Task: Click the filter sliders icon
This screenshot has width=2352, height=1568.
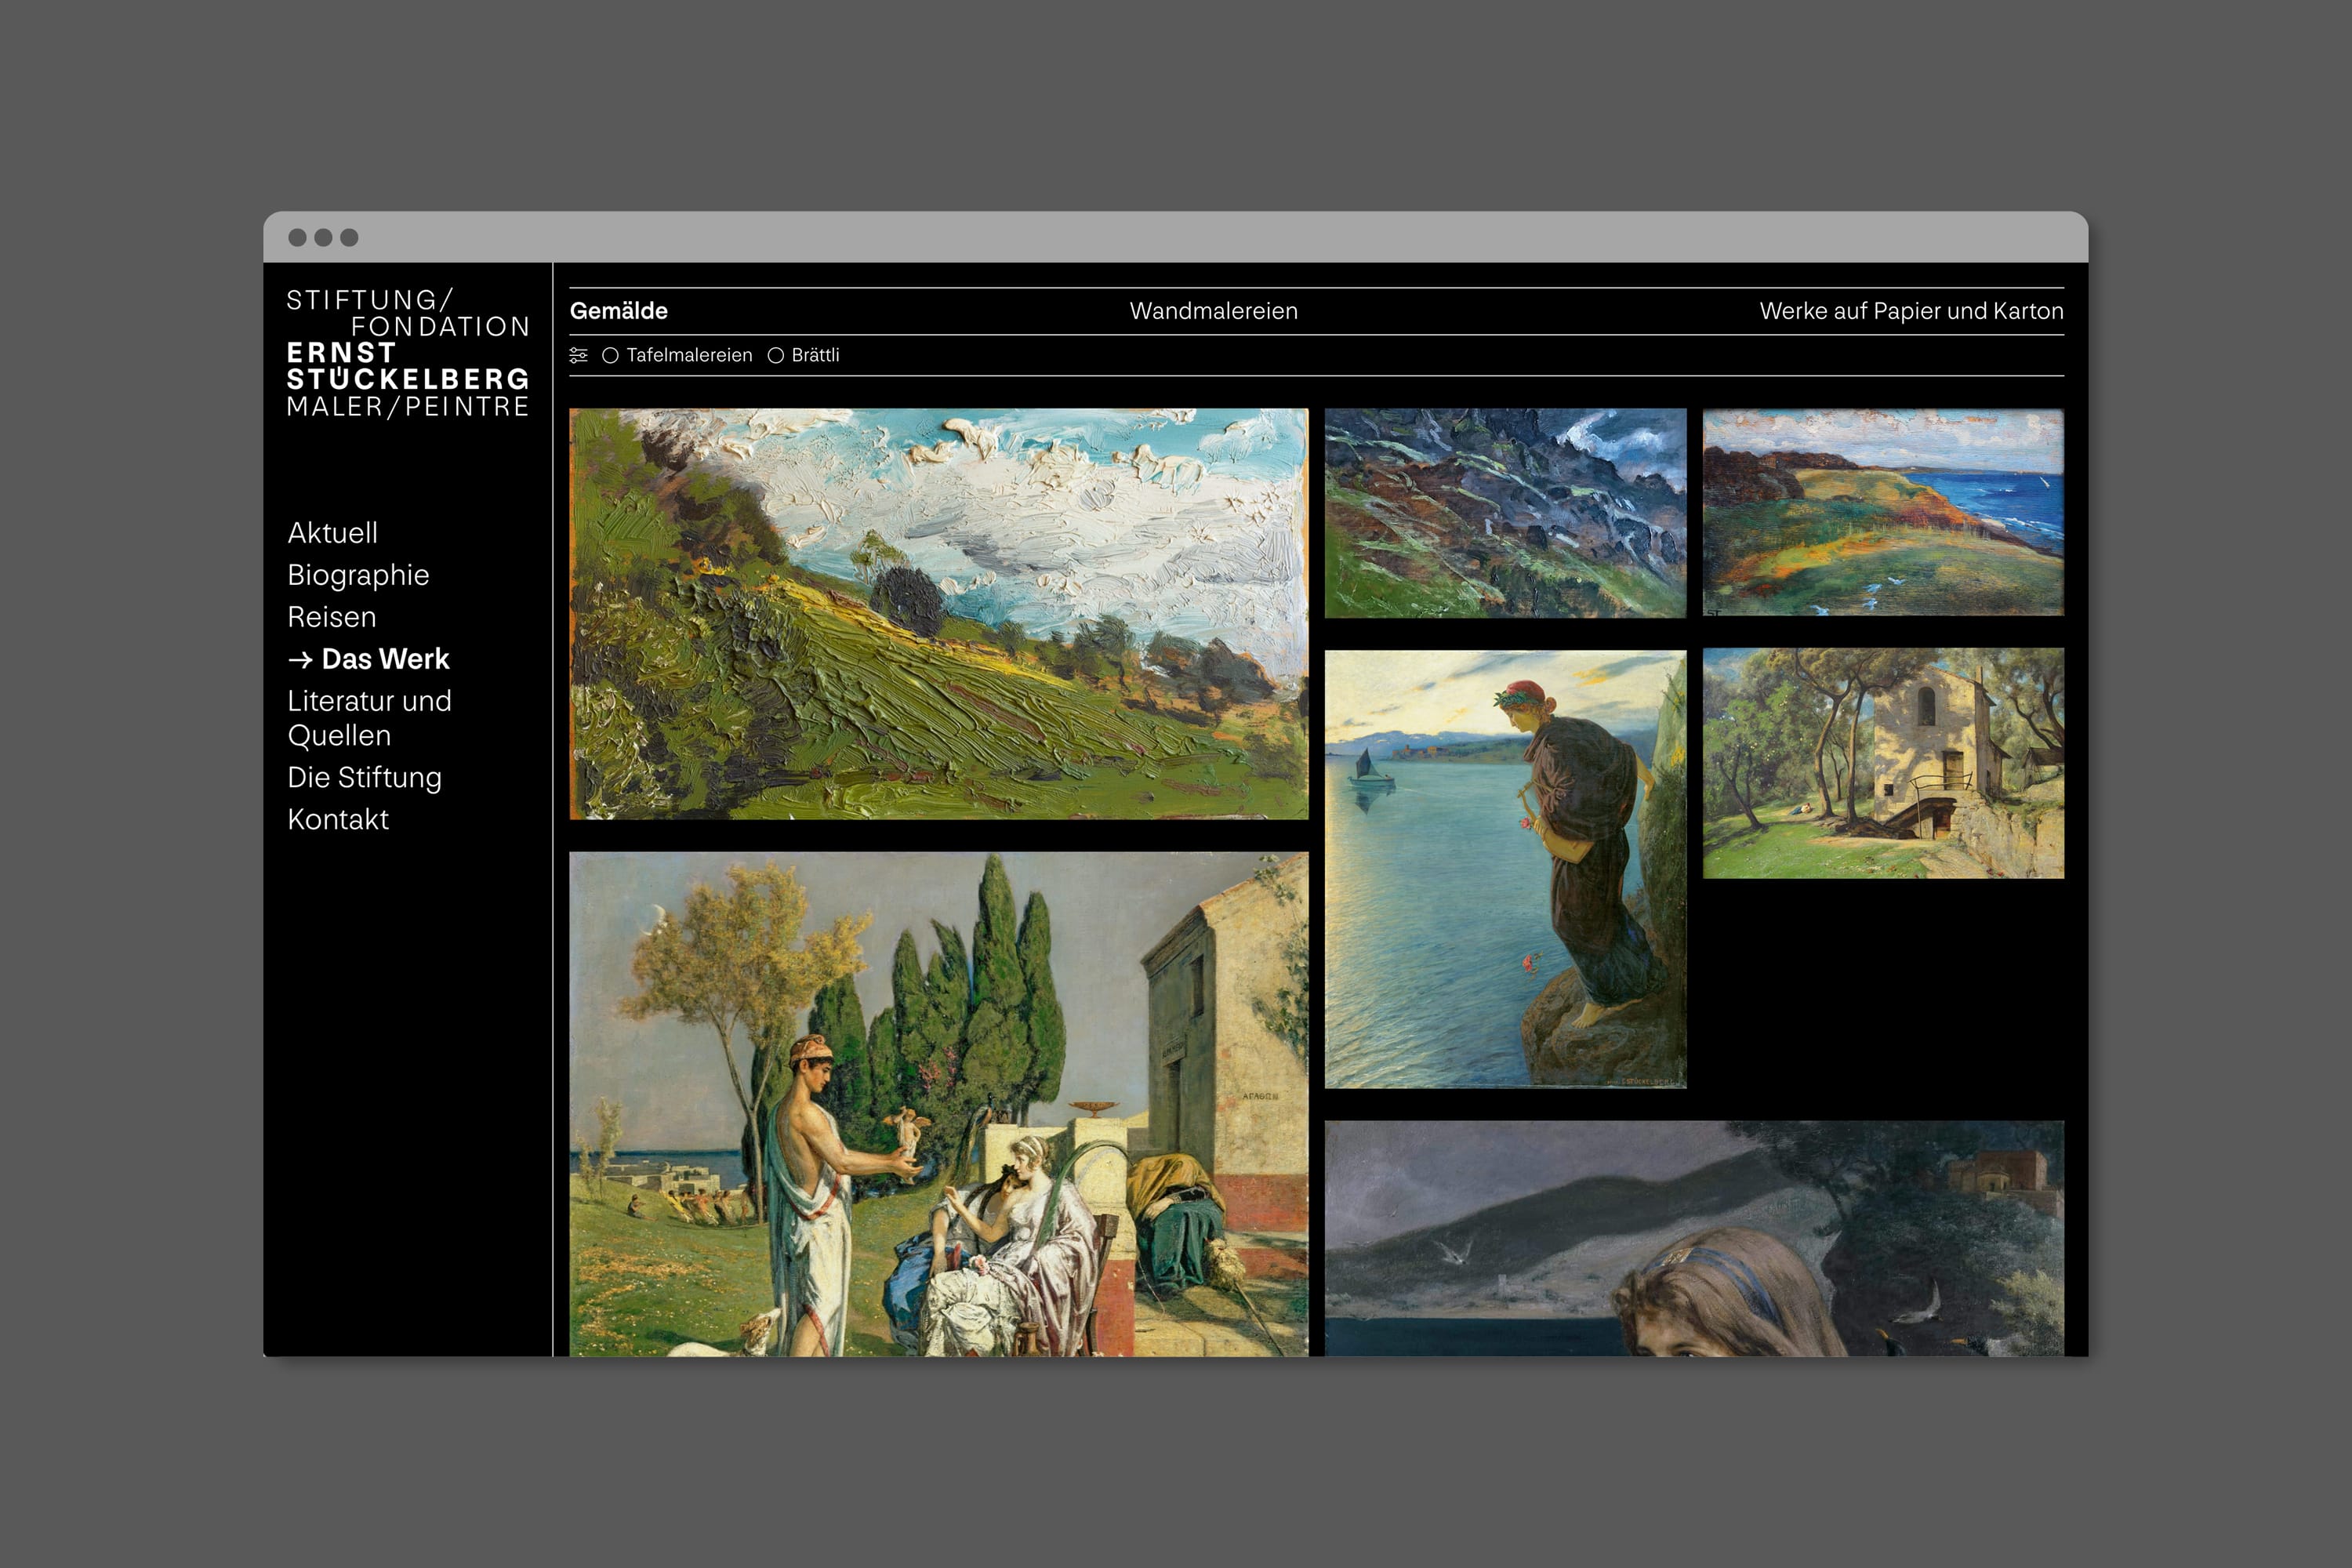Action: tap(578, 355)
